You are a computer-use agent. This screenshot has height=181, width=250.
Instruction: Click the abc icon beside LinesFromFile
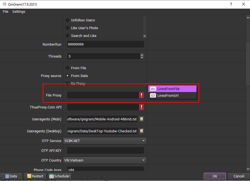(x=153, y=89)
